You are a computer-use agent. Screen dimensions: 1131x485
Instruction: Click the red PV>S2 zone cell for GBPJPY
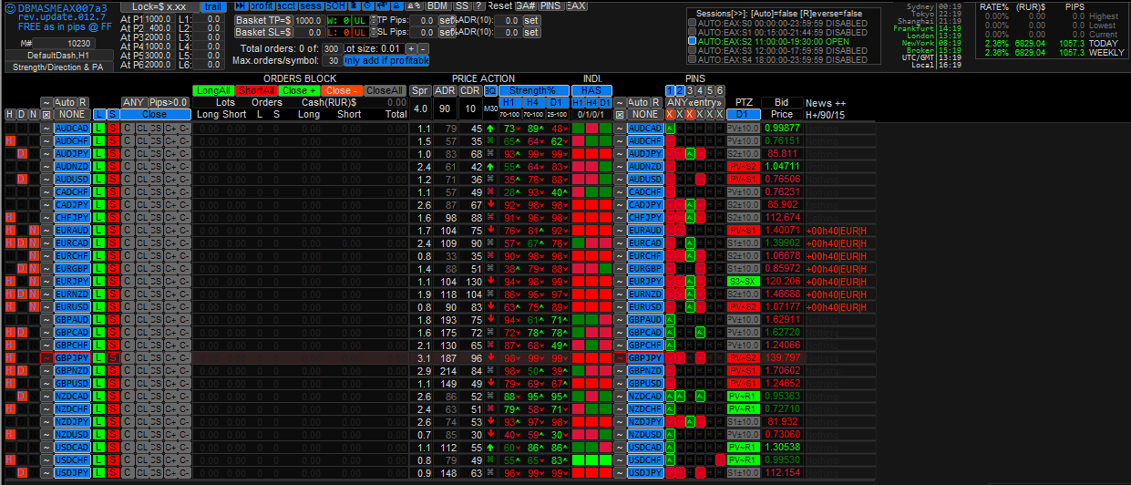pyautogui.click(x=743, y=358)
